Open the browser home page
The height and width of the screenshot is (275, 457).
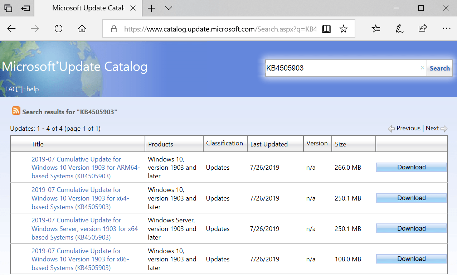pyautogui.click(x=82, y=28)
